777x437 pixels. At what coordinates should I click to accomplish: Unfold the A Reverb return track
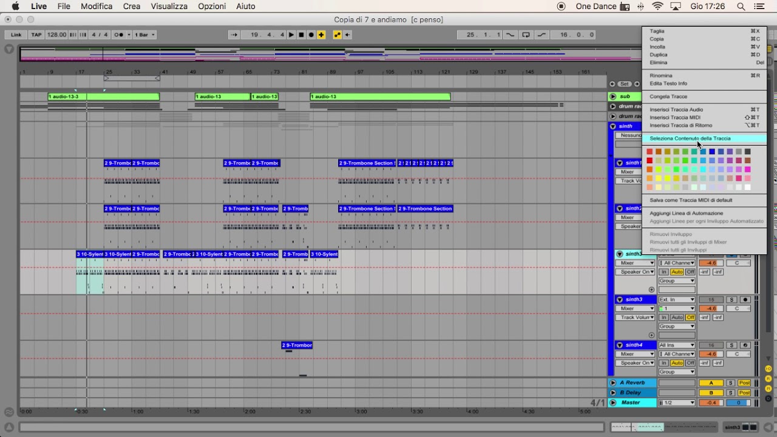pyautogui.click(x=613, y=383)
